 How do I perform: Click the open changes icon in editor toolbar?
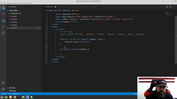tap(167, 7)
